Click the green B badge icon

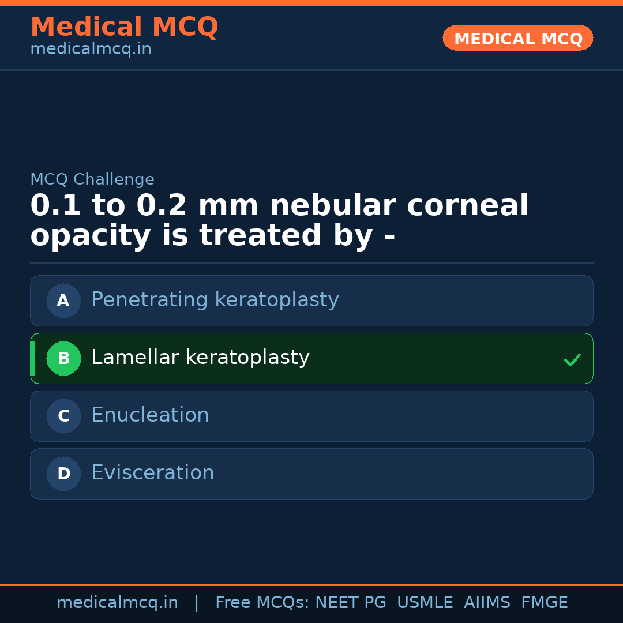coord(63,358)
